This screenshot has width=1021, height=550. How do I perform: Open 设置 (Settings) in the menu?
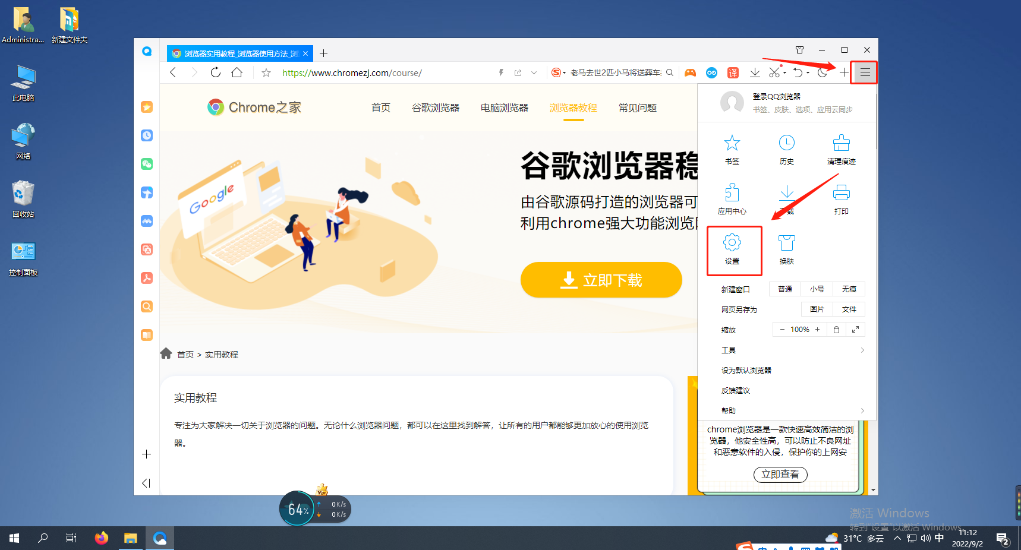(x=732, y=250)
